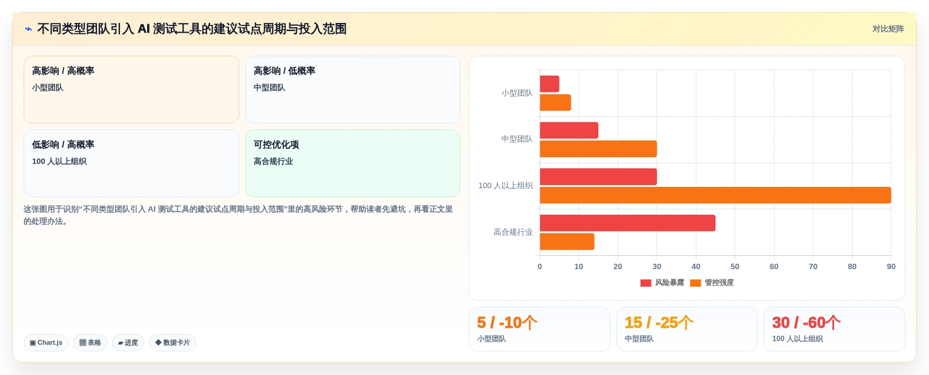Open the 30 / -60个 stat card

click(x=835, y=329)
